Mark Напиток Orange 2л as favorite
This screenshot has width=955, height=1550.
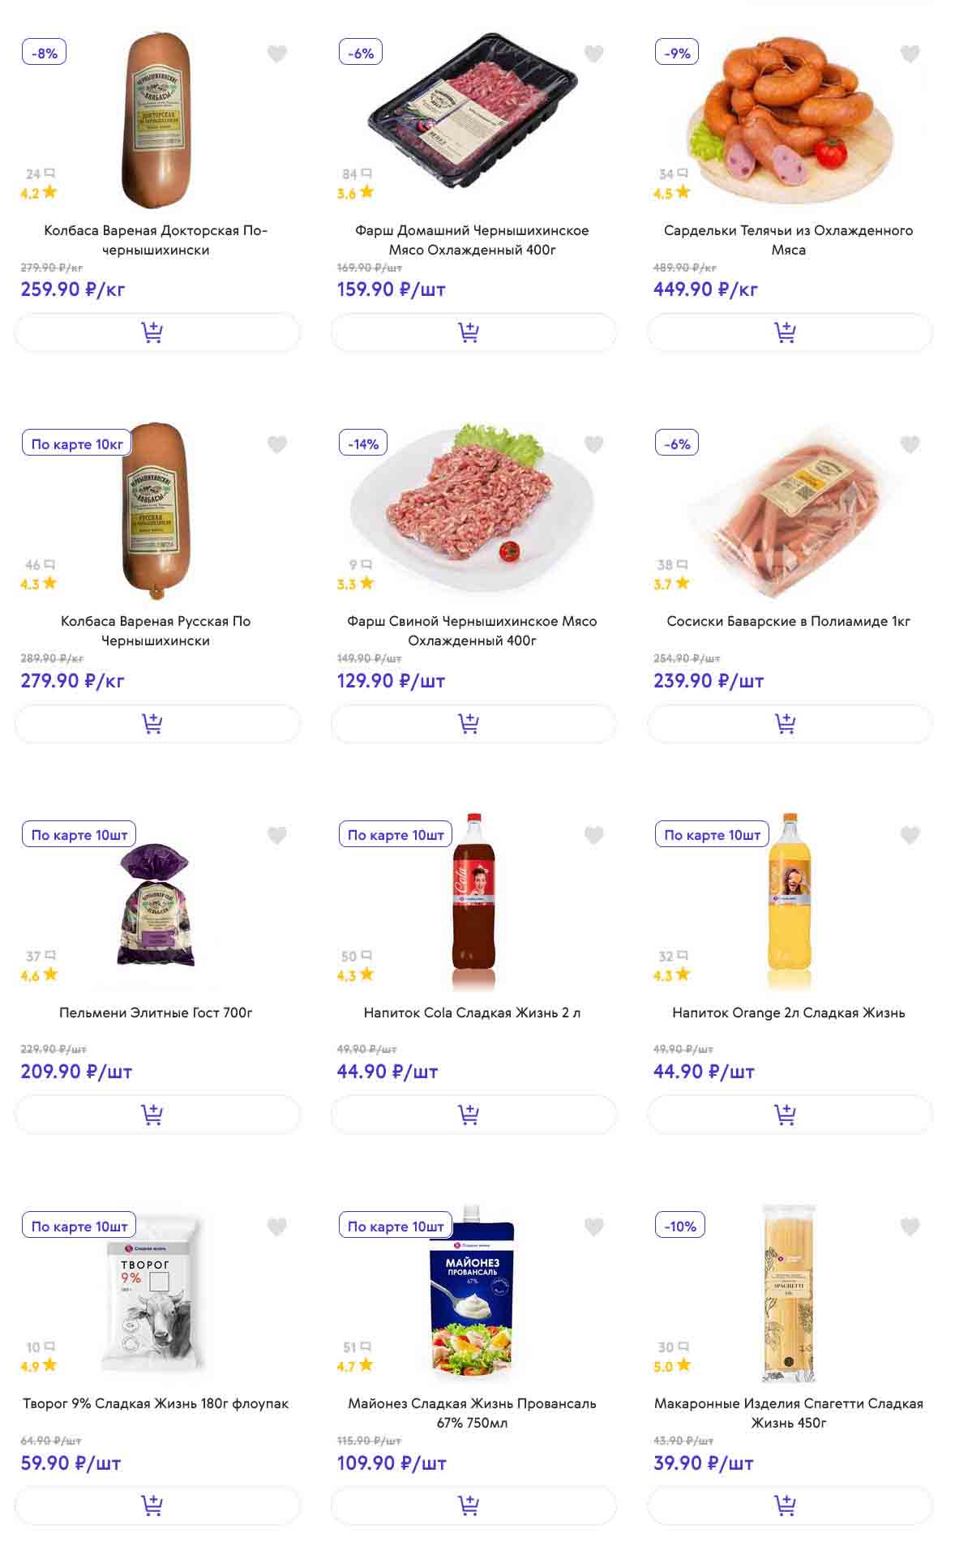910,835
